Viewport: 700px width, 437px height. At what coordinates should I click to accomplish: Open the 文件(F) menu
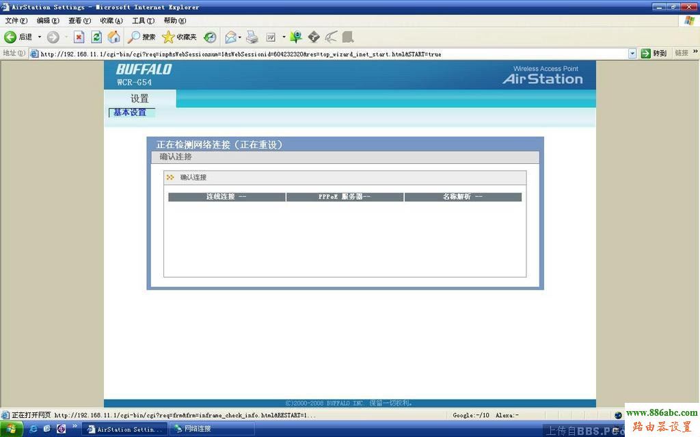pyautogui.click(x=16, y=20)
